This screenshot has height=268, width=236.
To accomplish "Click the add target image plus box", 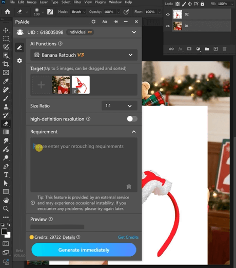I will click(x=41, y=85).
